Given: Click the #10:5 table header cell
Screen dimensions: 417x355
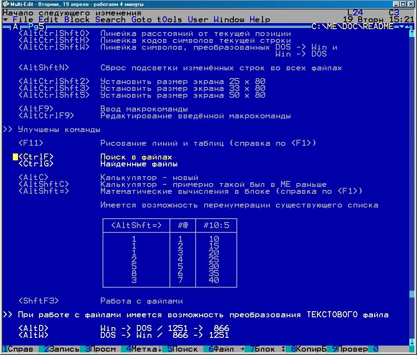Looking at the screenshot, I should [216, 226].
